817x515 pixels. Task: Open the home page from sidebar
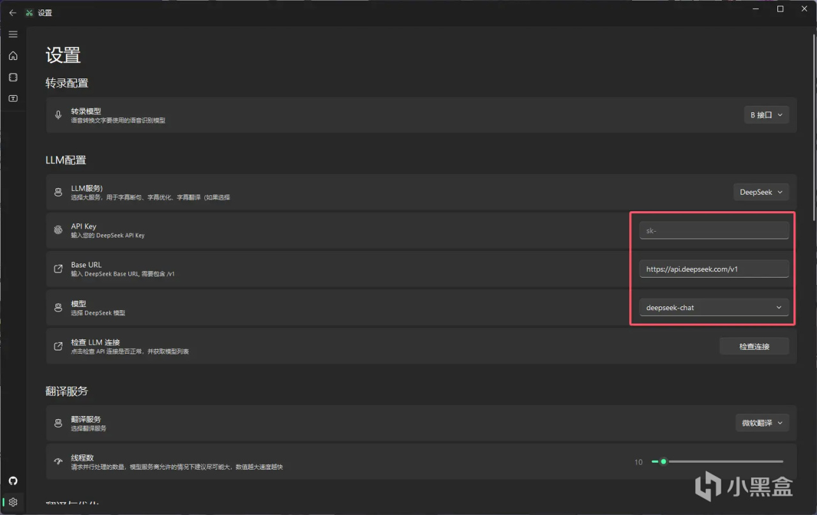13,56
